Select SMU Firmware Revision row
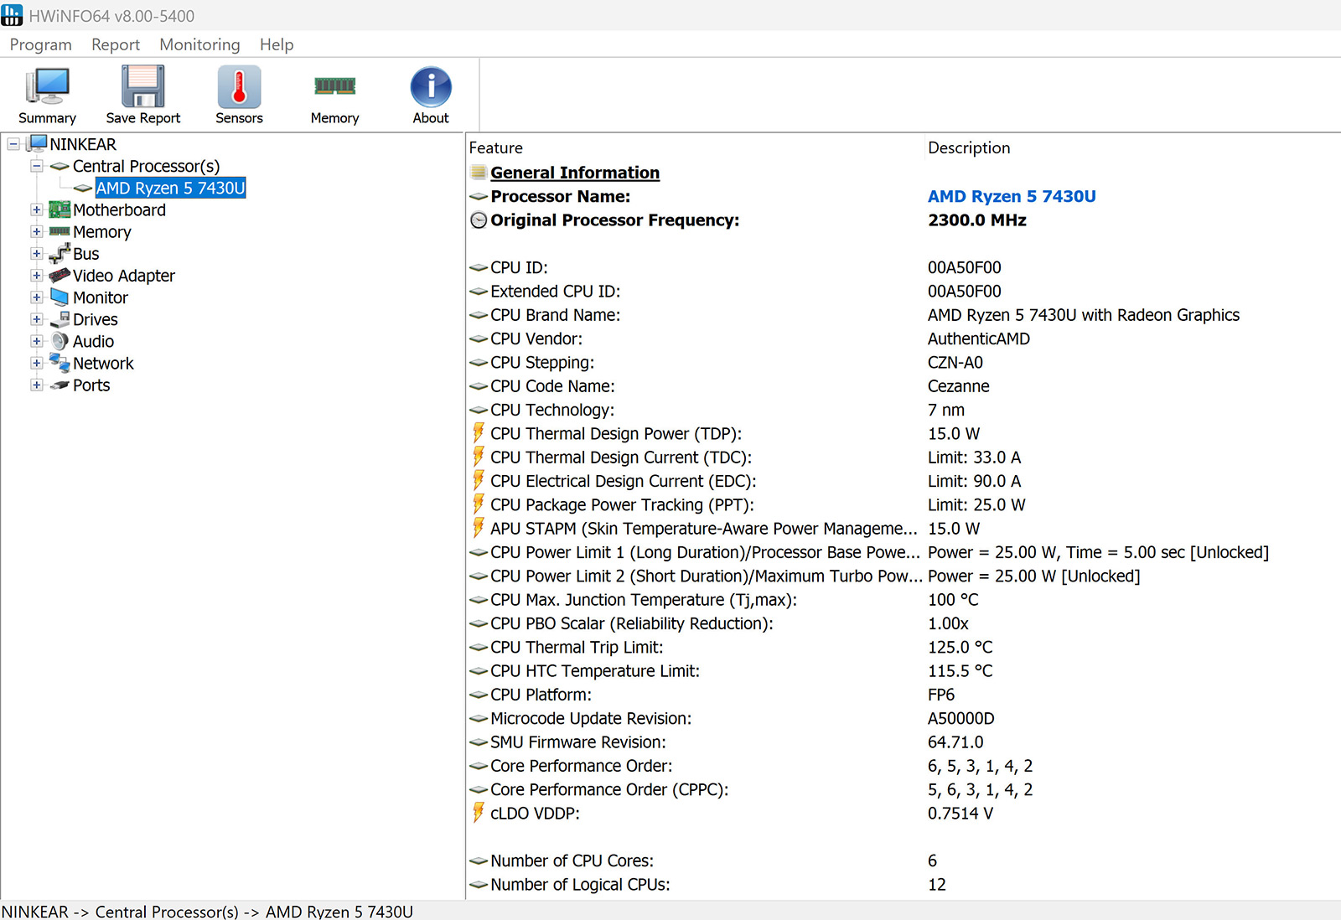This screenshot has width=1341, height=920. tap(903, 742)
